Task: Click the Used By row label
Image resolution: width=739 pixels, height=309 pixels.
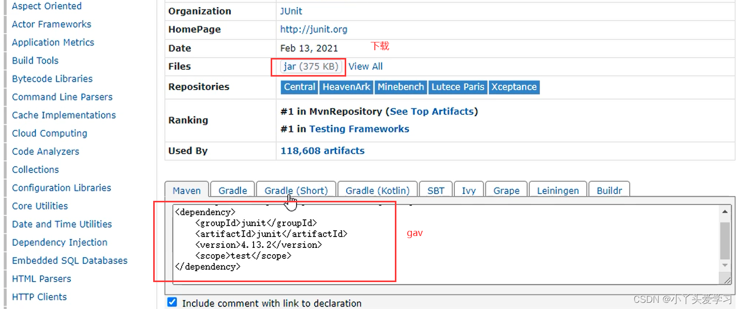Action: click(188, 151)
